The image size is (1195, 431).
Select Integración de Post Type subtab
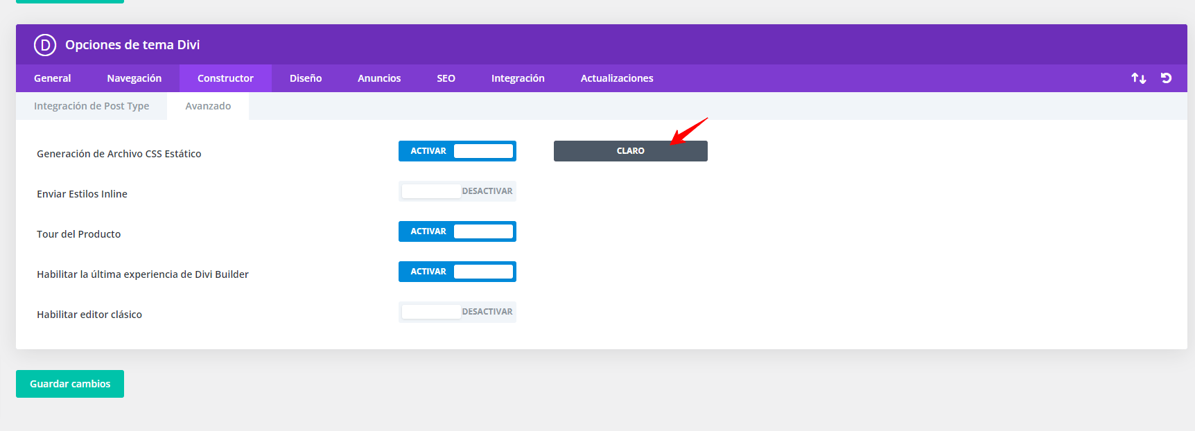(91, 106)
